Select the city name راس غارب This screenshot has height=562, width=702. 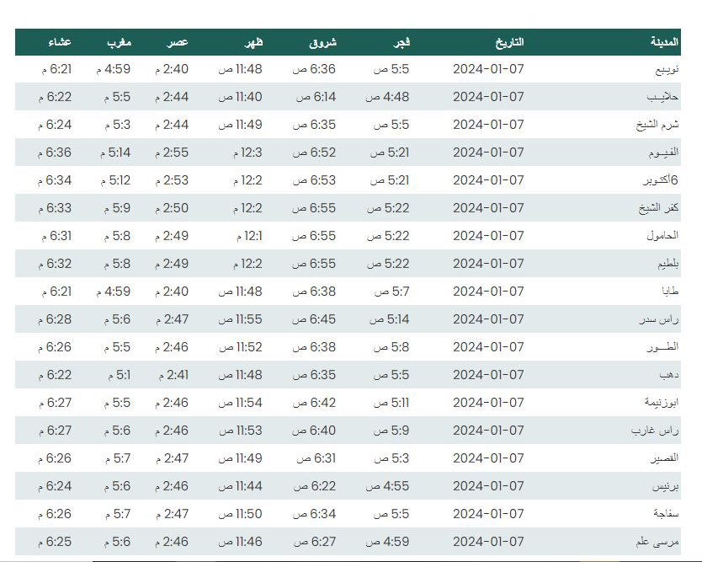pyautogui.click(x=655, y=431)
